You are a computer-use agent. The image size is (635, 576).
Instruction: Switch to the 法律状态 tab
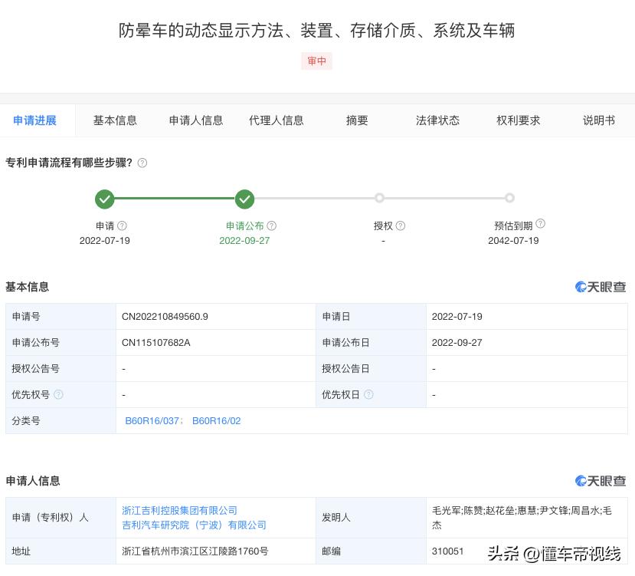(437, 120)
